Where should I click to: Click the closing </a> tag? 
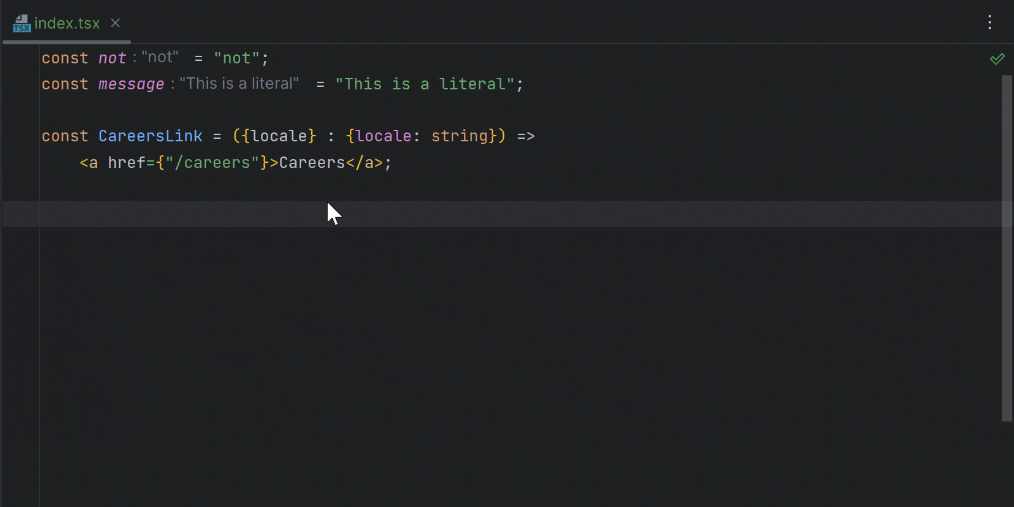pyautogui.click(x=364, y=163)
